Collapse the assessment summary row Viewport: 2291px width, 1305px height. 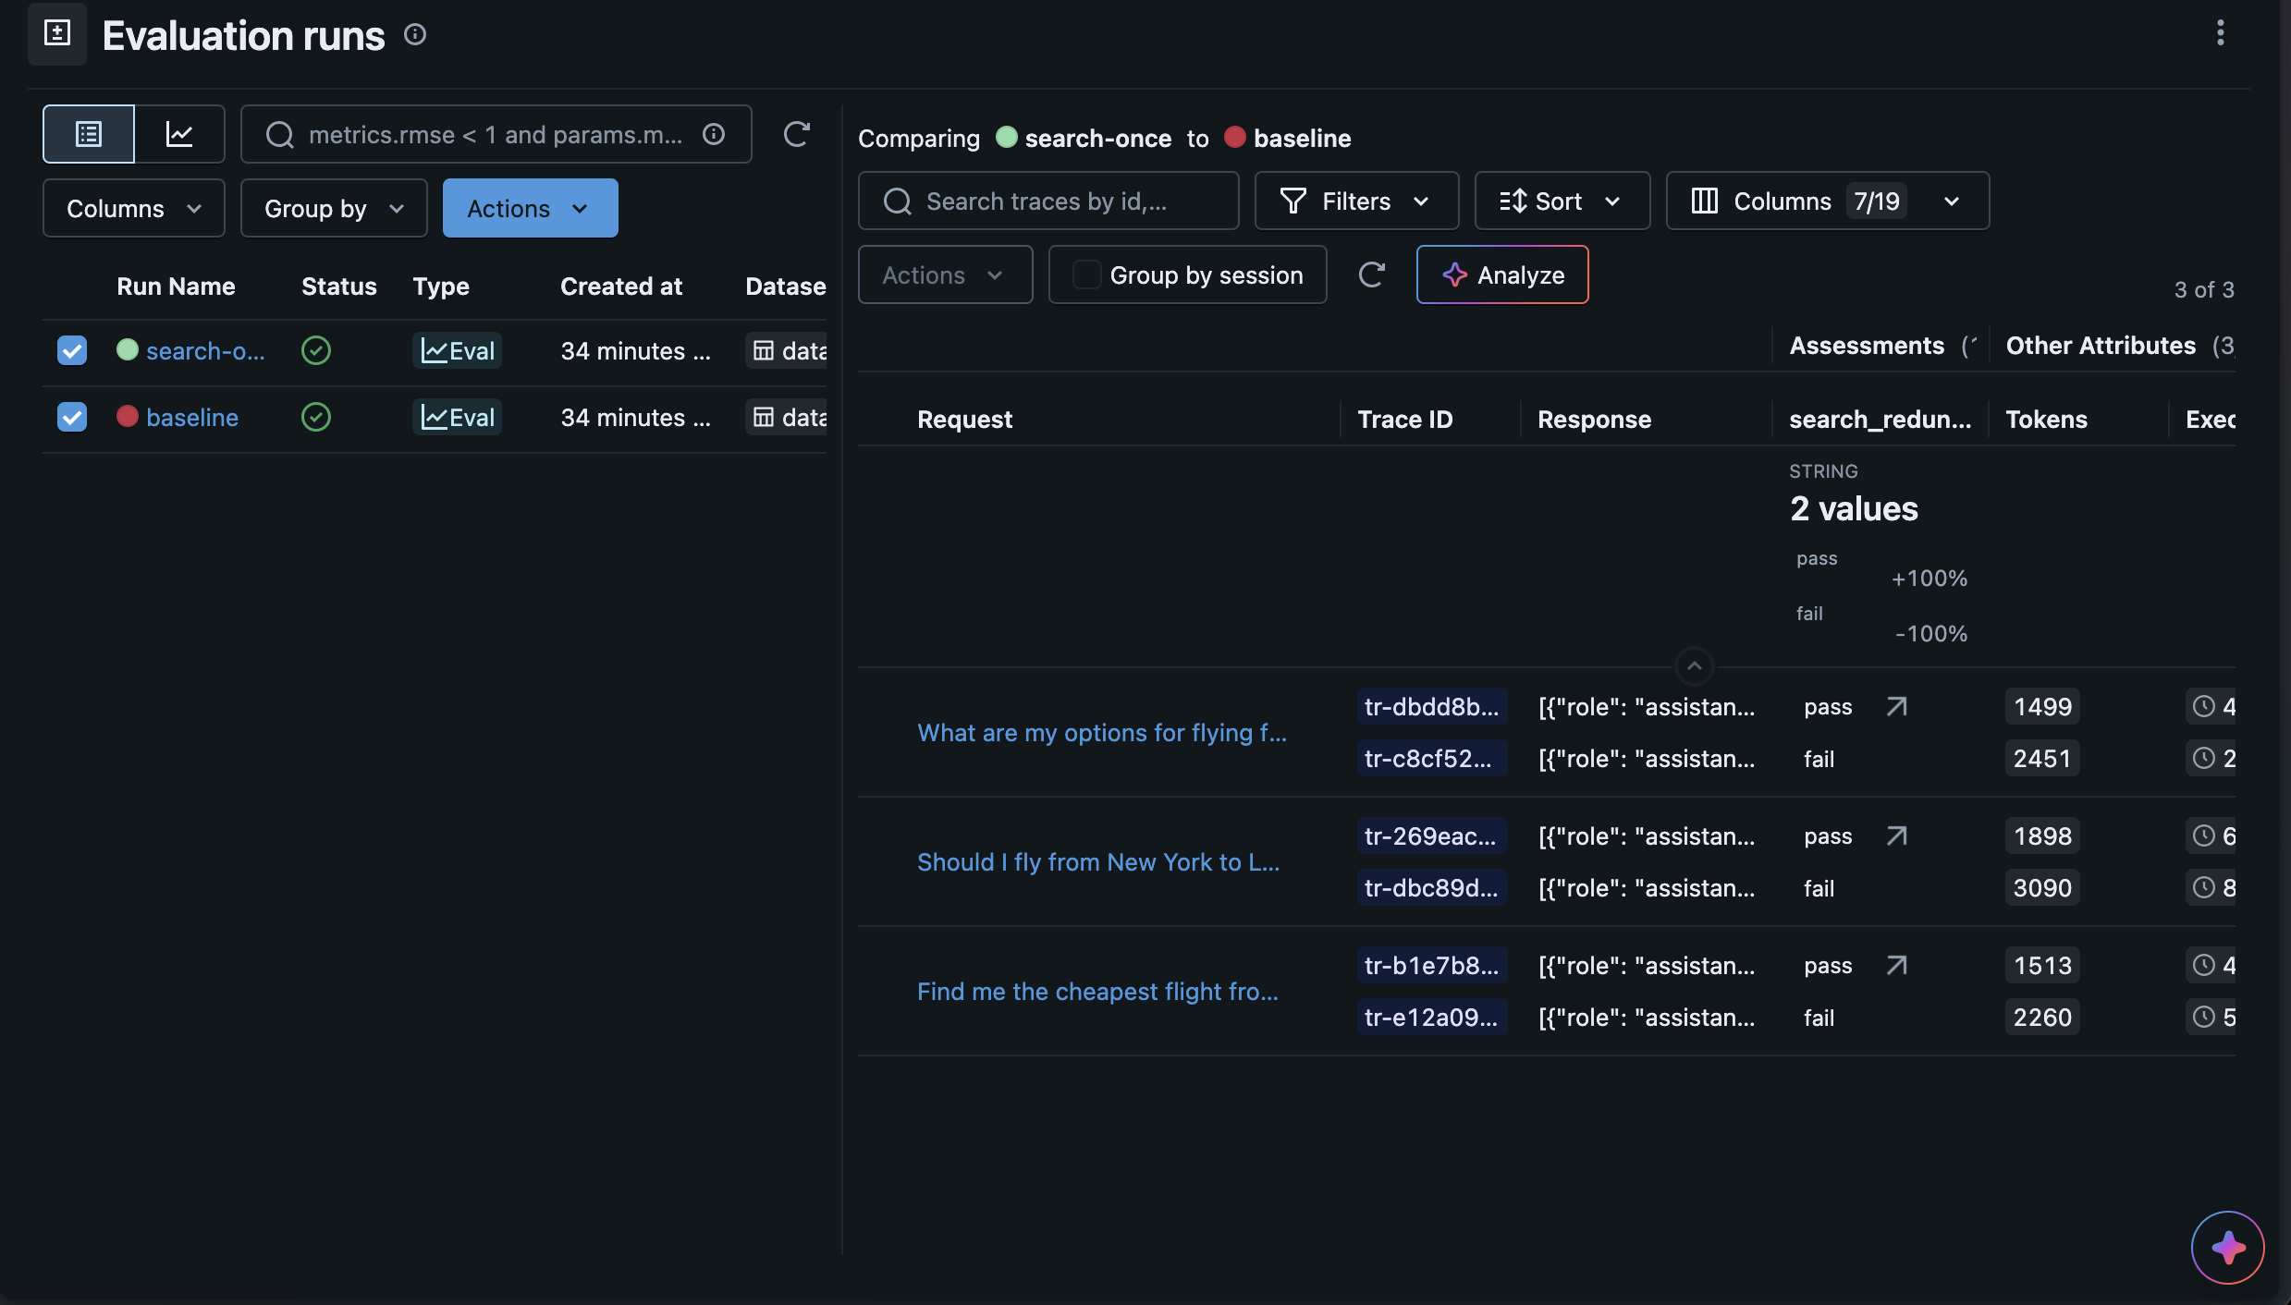1694,665
